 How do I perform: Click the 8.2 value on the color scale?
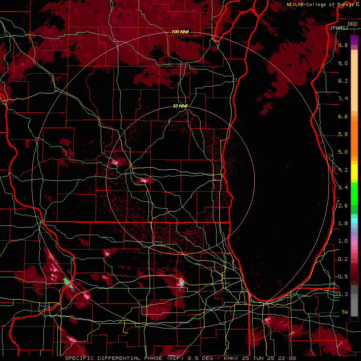pos(343,81)
